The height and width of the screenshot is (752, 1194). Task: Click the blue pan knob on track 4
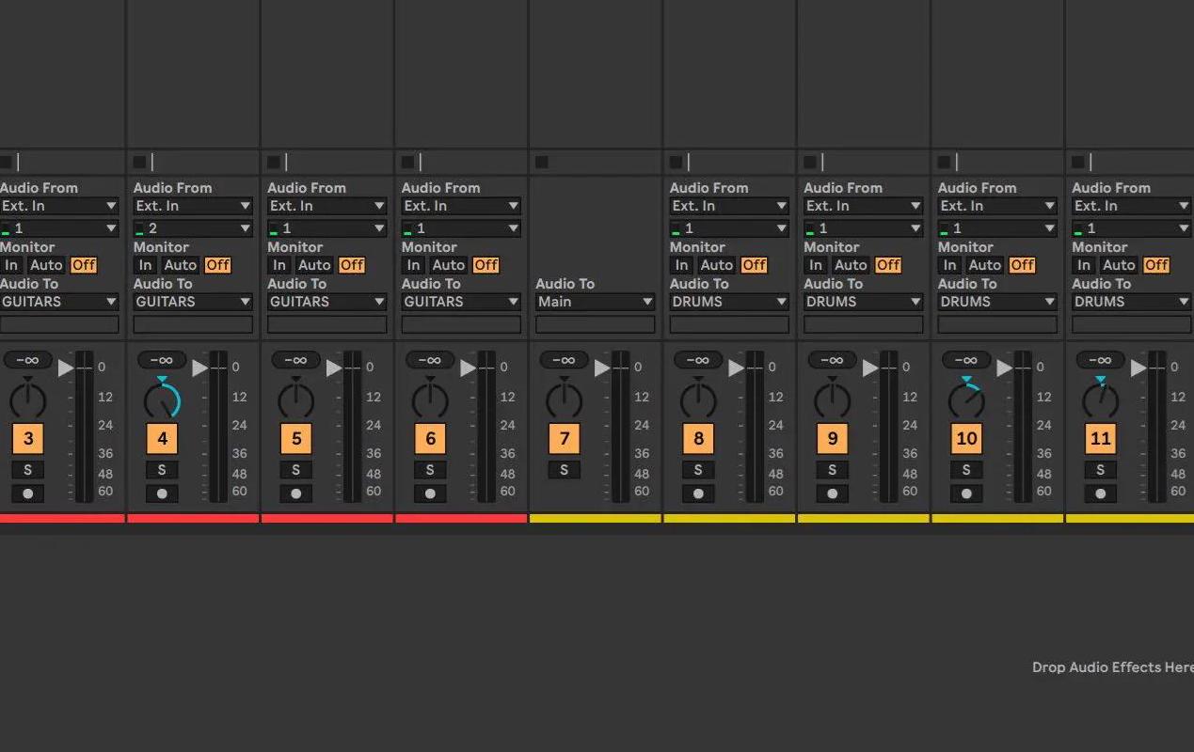pos(162,399)
